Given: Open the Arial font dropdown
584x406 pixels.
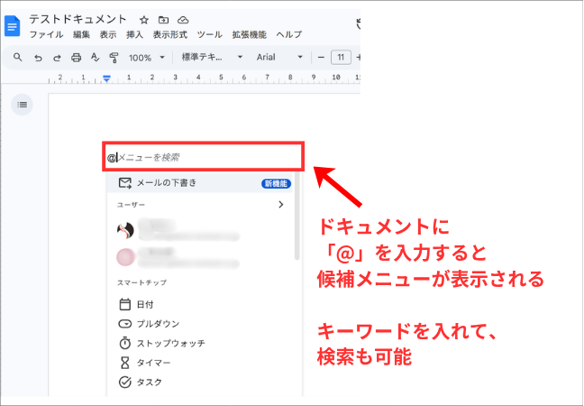Looking at the screenshot, I should click(279, 57).
